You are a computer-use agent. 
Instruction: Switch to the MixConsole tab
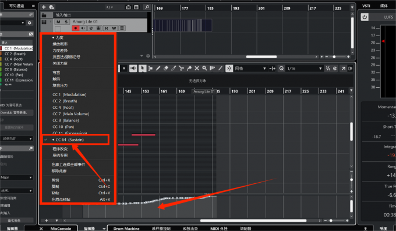tap(61, 228)
